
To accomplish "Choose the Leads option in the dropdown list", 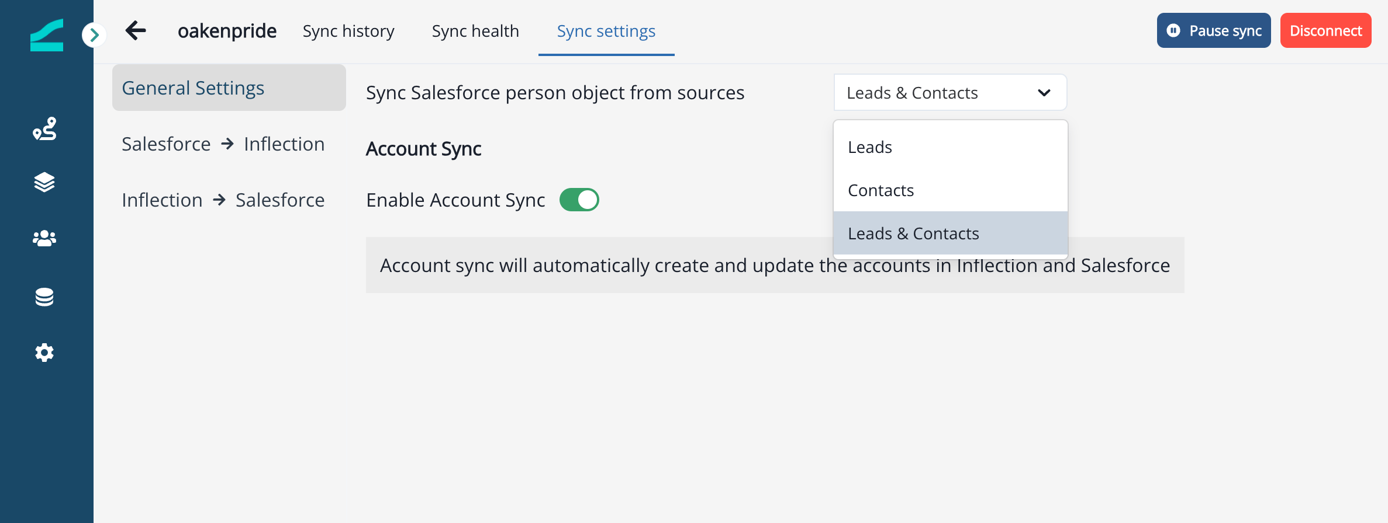I will coord(951,147).
